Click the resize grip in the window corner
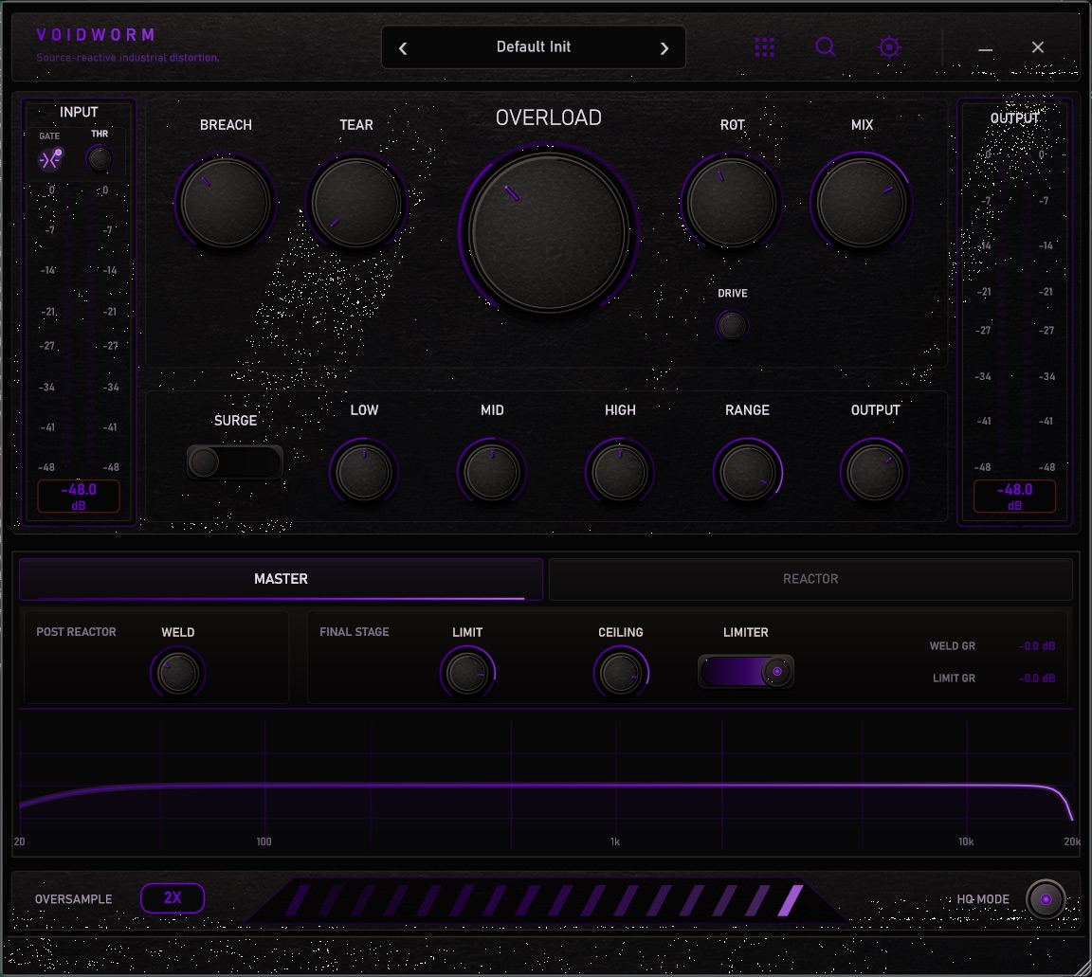Screen dimensions: 1092x977 [x=1081, y=967]
